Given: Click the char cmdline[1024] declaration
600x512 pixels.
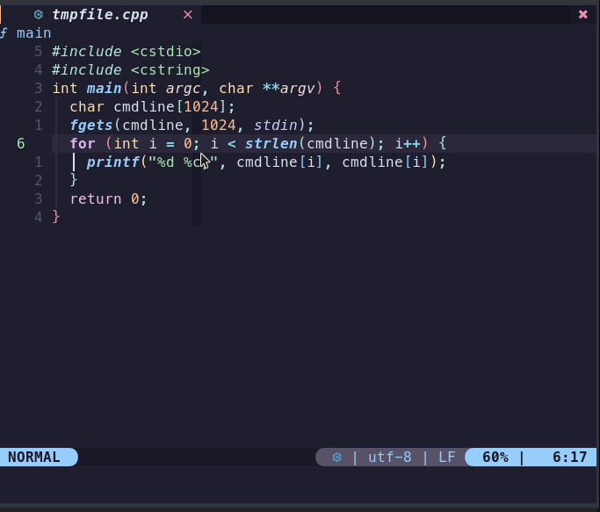Looking at the screenshot, I should coord(152,107).
